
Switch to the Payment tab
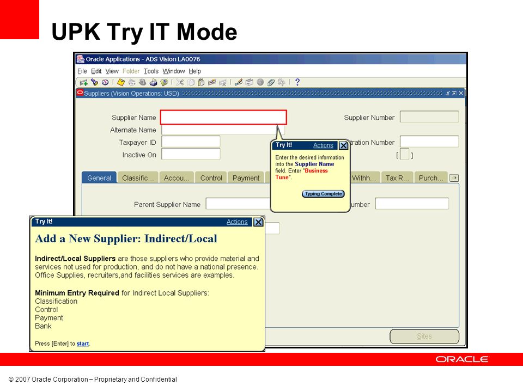(246, 177)
